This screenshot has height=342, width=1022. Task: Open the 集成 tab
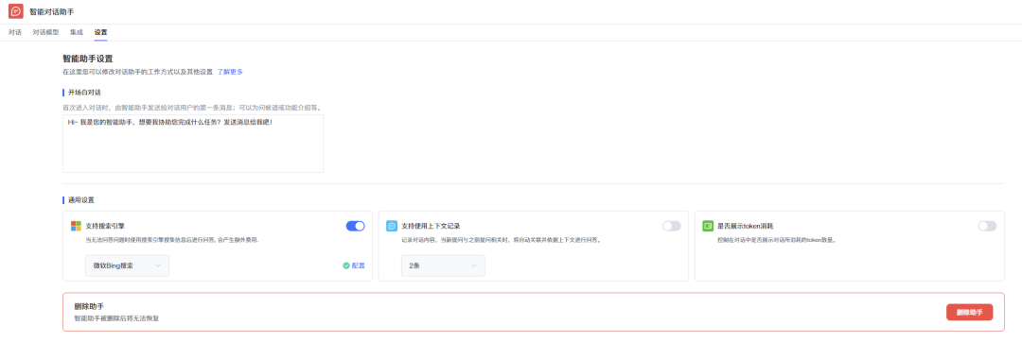click(x=77, y=32)
